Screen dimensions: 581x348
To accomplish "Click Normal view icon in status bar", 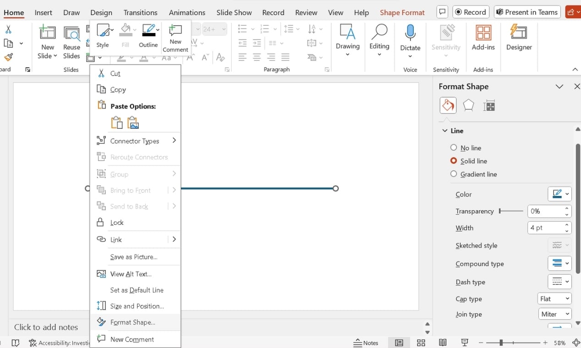I will click(x=399, y=343).
